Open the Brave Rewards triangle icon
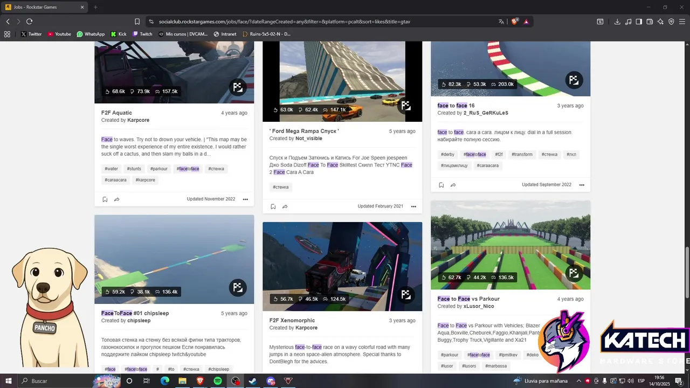This screenshot has width=690, height=388. coord(526,22)
